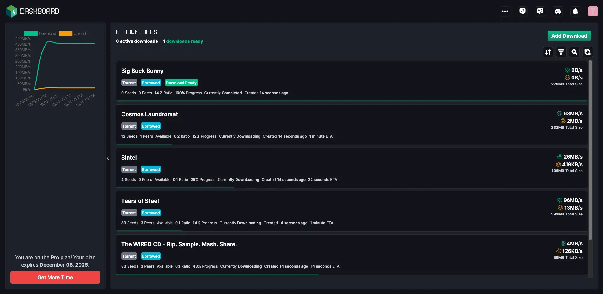Click the Torrent tag on The WIRED CD
Image resolution: width=603 pixels, height=294 pixels.
(129, 256)
